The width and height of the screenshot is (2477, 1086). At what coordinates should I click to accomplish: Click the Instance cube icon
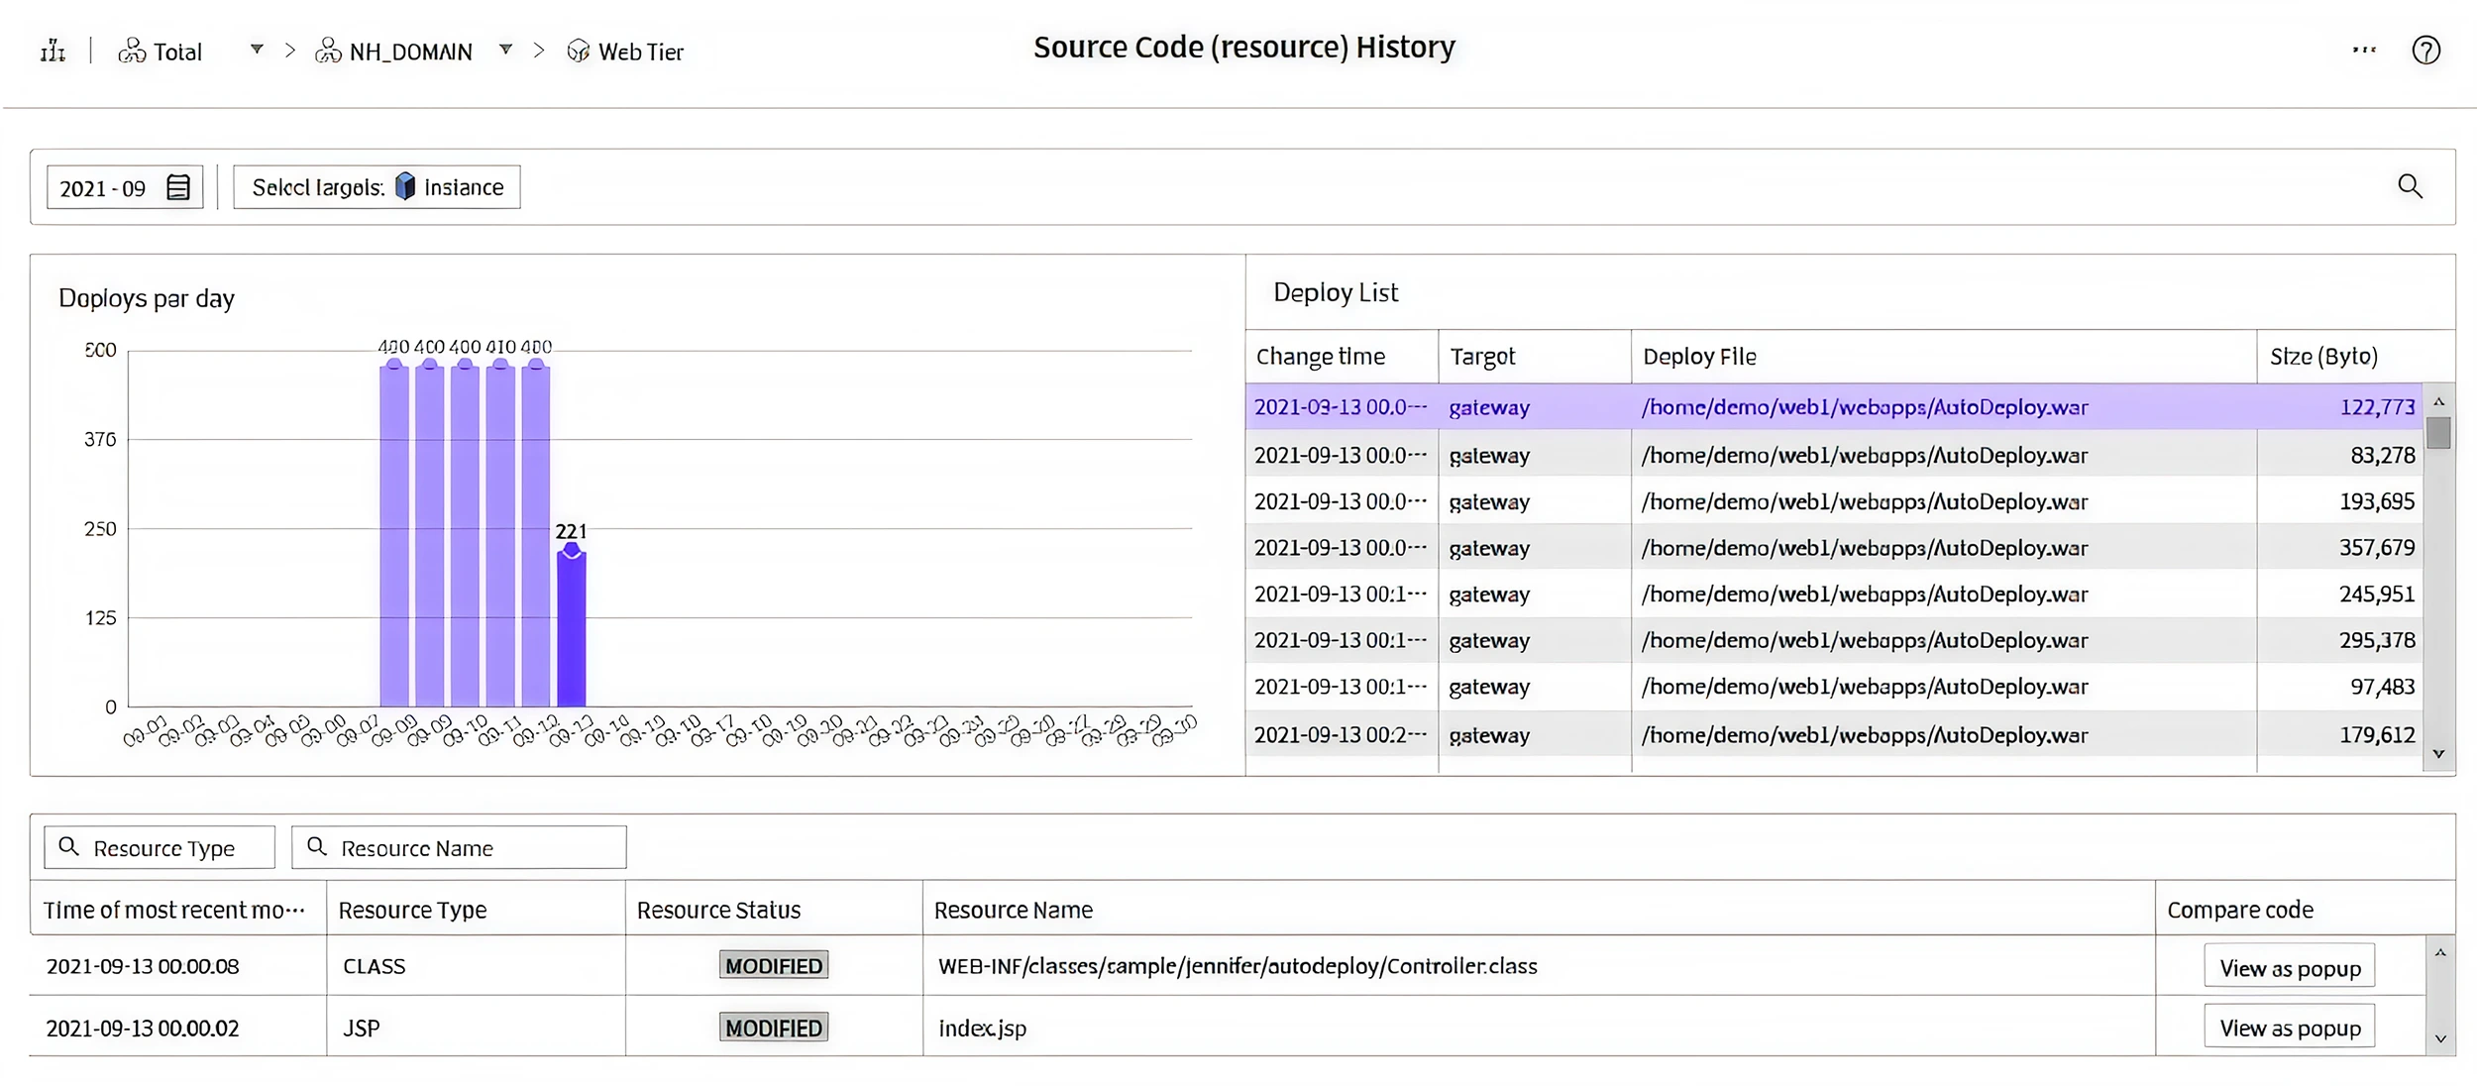click(405, 186)
